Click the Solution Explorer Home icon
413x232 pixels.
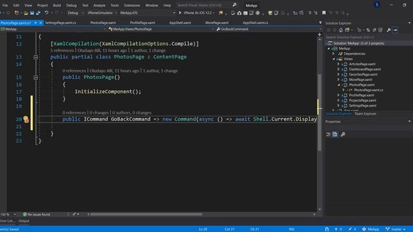point(341,30)
